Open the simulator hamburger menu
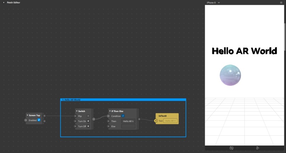286x153 pixels. point(281,3)
